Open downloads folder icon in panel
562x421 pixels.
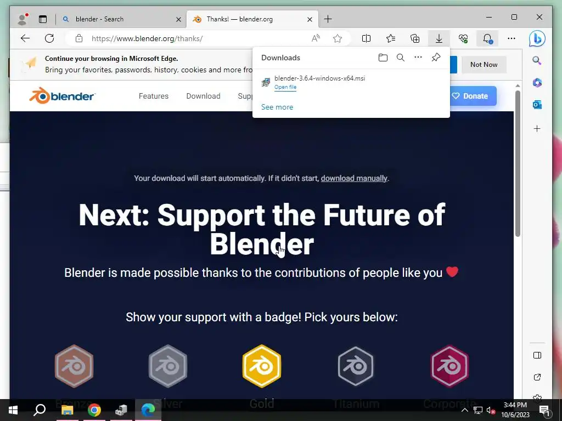click(x=383, y=58)
